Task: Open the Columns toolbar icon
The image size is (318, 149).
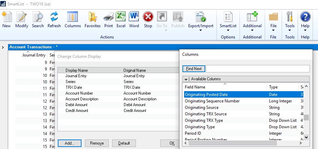Action: click(73, 17)
